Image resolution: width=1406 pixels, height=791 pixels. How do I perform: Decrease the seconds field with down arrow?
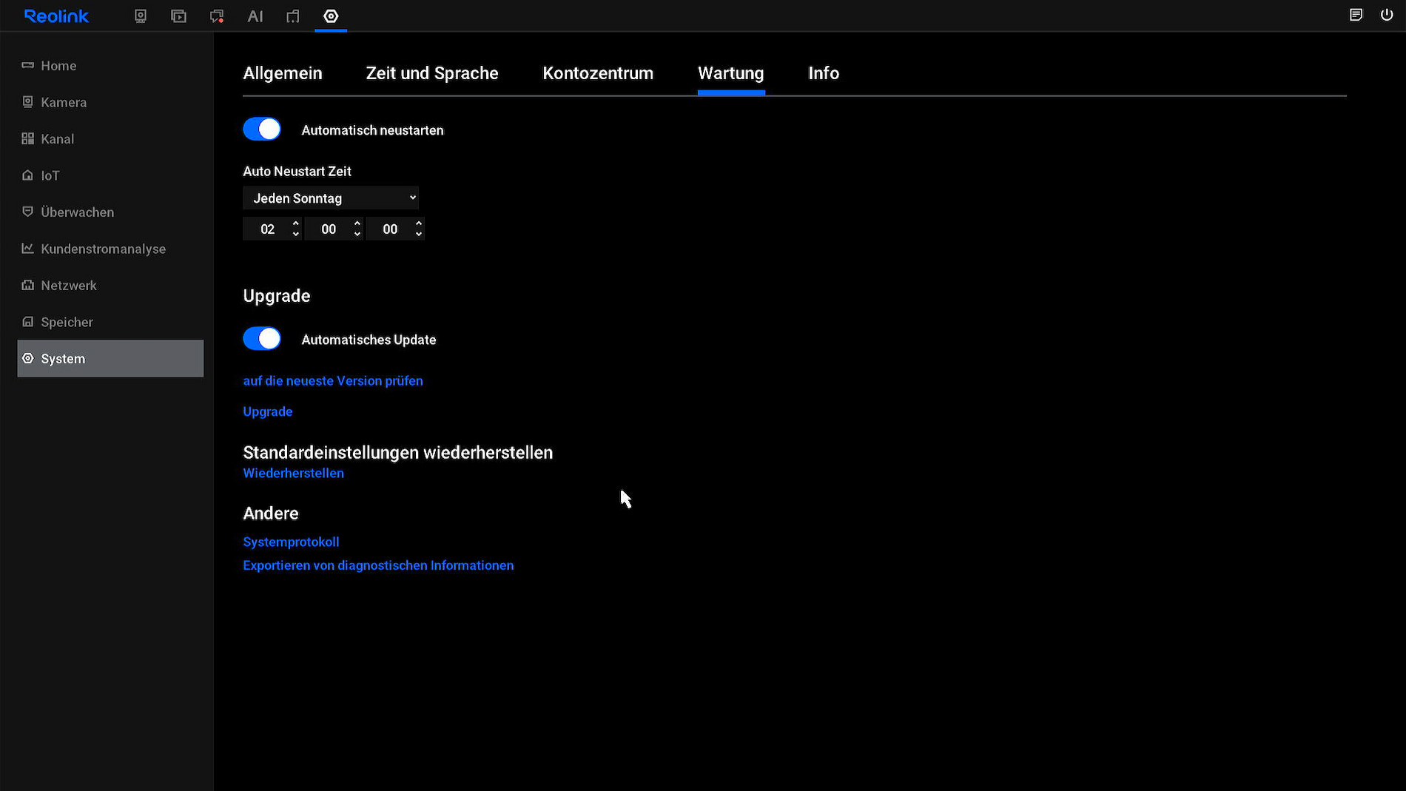418,235
